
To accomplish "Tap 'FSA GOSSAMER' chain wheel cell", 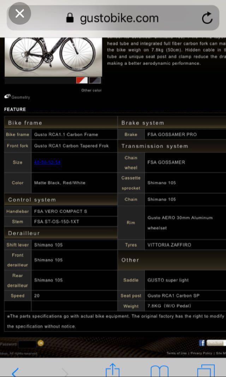I will pos(185,162).
